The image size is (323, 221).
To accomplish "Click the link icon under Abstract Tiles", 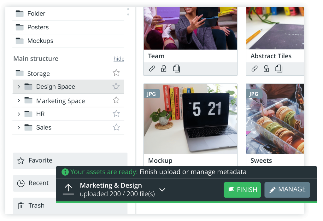I will (255, 69).
